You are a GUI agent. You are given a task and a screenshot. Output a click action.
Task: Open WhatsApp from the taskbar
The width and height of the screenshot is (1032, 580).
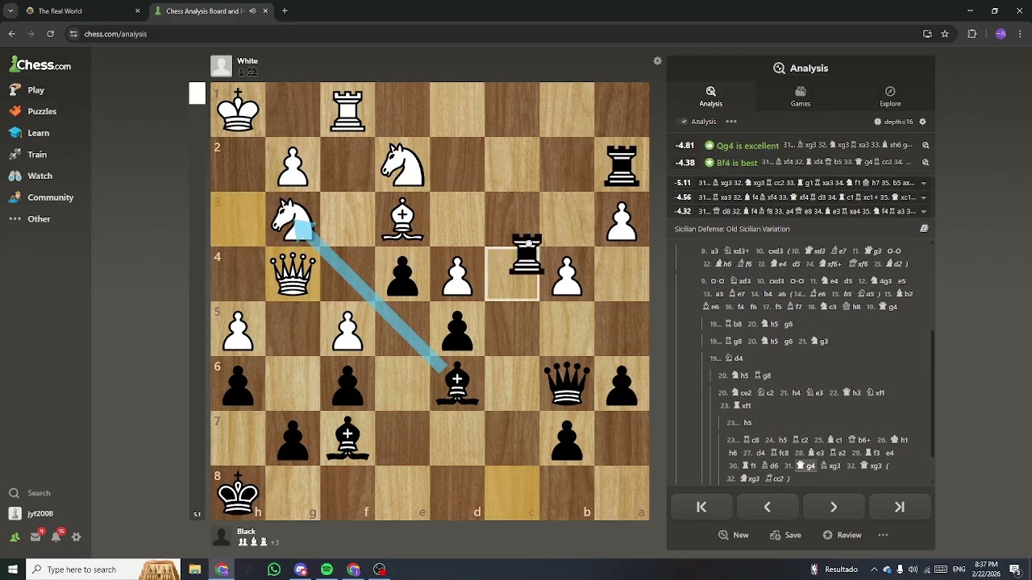[x=274, y=570]
